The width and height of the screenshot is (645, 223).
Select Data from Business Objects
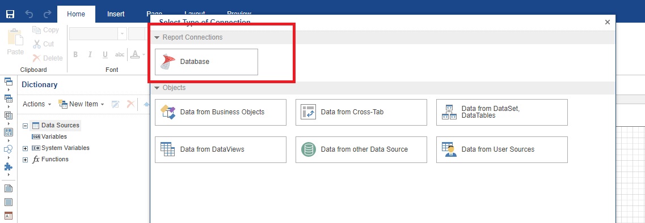click(x=221, y=112)
